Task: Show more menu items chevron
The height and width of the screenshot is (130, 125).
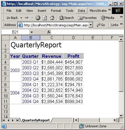Action: tap(110, 9)
